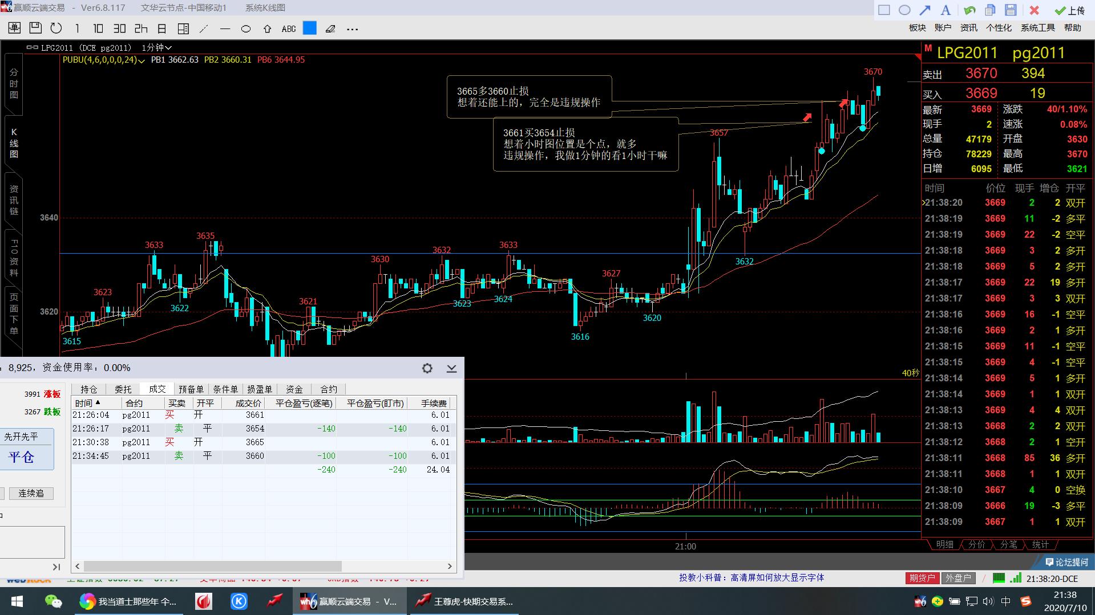Open the 板块 menu
The height and width of the screenshot is (615, 1095).
pos(917,27)
